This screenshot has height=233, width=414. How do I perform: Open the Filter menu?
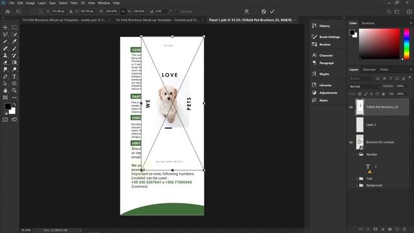74,3
